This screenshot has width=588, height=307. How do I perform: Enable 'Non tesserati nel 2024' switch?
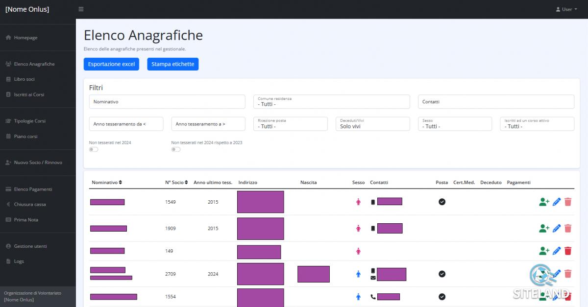(94, 149)
